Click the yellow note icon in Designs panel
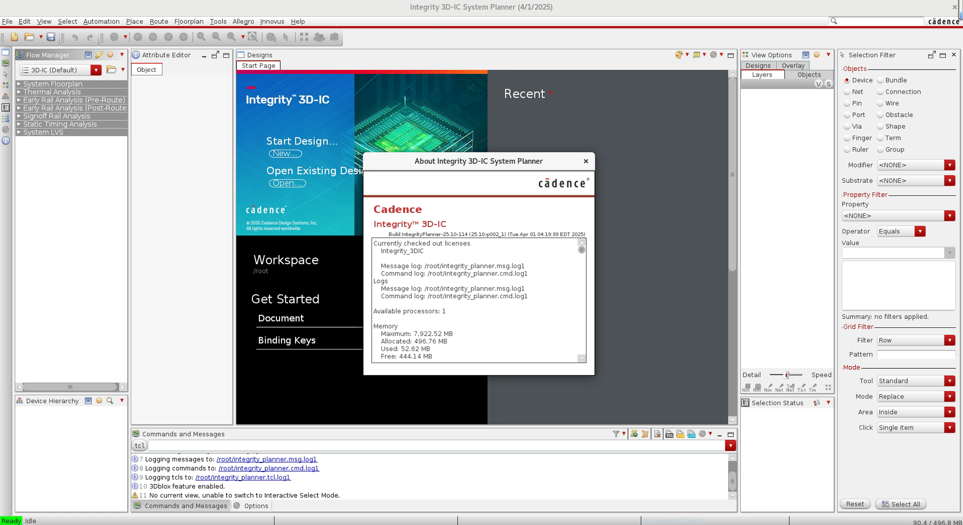Viewport: 963px width, 525px height. pyautogui.click(x=696, y=55)
